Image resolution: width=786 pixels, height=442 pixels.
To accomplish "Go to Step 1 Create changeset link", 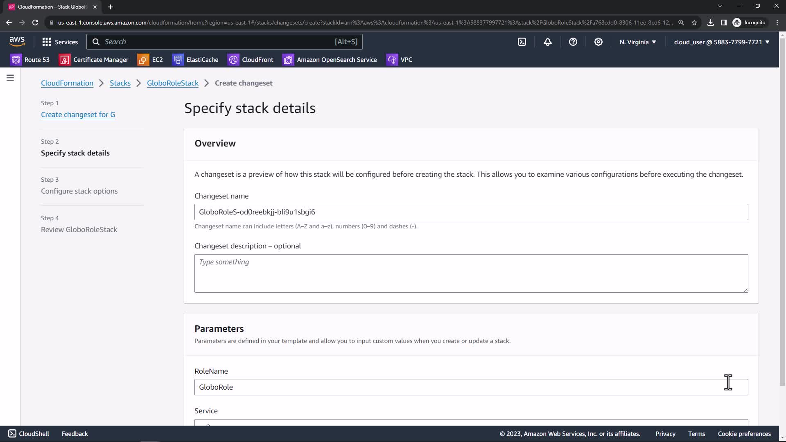I will (78, 115).
